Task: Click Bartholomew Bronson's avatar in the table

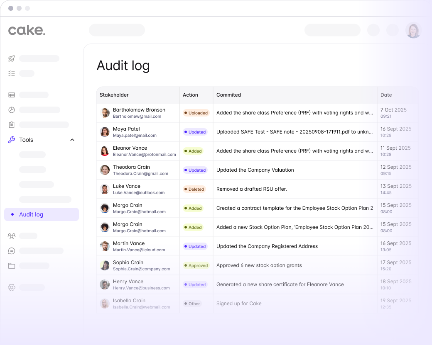Action: 105,113
